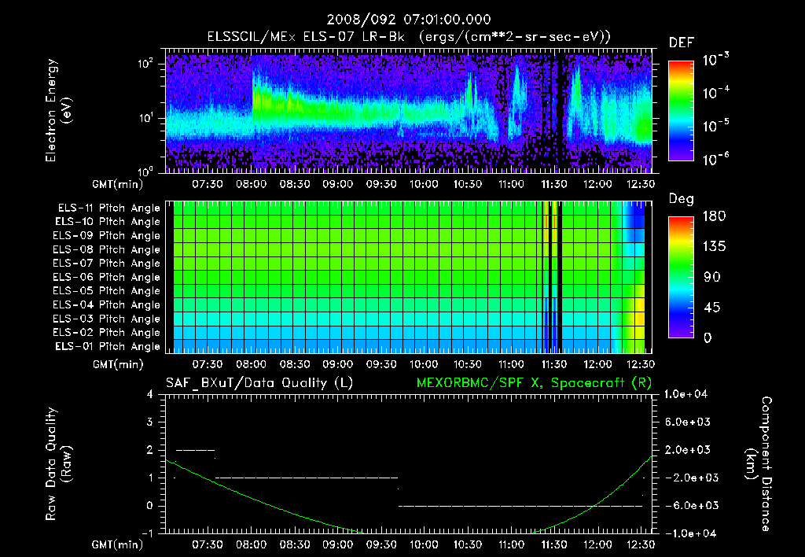The width and height of the screenshot is (805, 557).
Task: Click the 1.0e+04 right axis value
Action: [686, 395]
